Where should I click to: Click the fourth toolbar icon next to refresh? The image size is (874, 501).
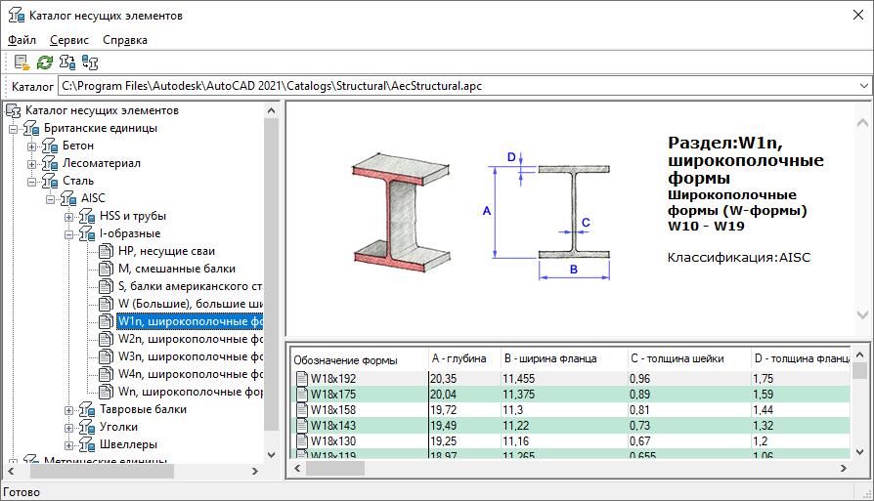coord(90,63)
